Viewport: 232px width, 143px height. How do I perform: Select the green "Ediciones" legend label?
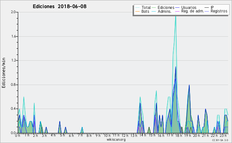[x=166, y=7]
